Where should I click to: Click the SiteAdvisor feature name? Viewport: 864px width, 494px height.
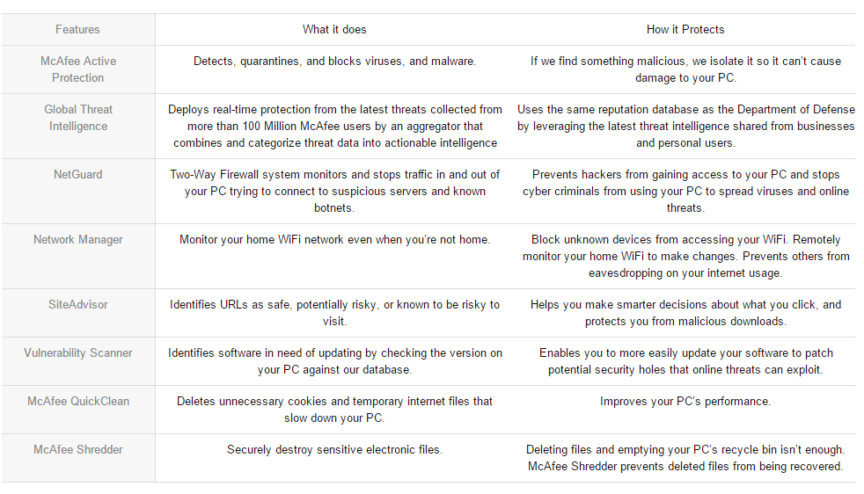(x=78, y=304)
